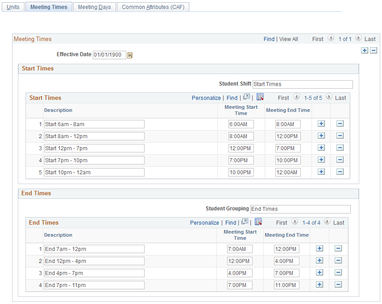Download the Start Times grid to Excel
The height and width of the screenshot is (304, 382).
point(260,98)
